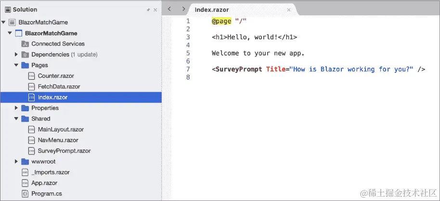The width and height of the screenshot is (440, 201).
Task: Click the FetchData.razor file icon
Action: pos(31,87)
